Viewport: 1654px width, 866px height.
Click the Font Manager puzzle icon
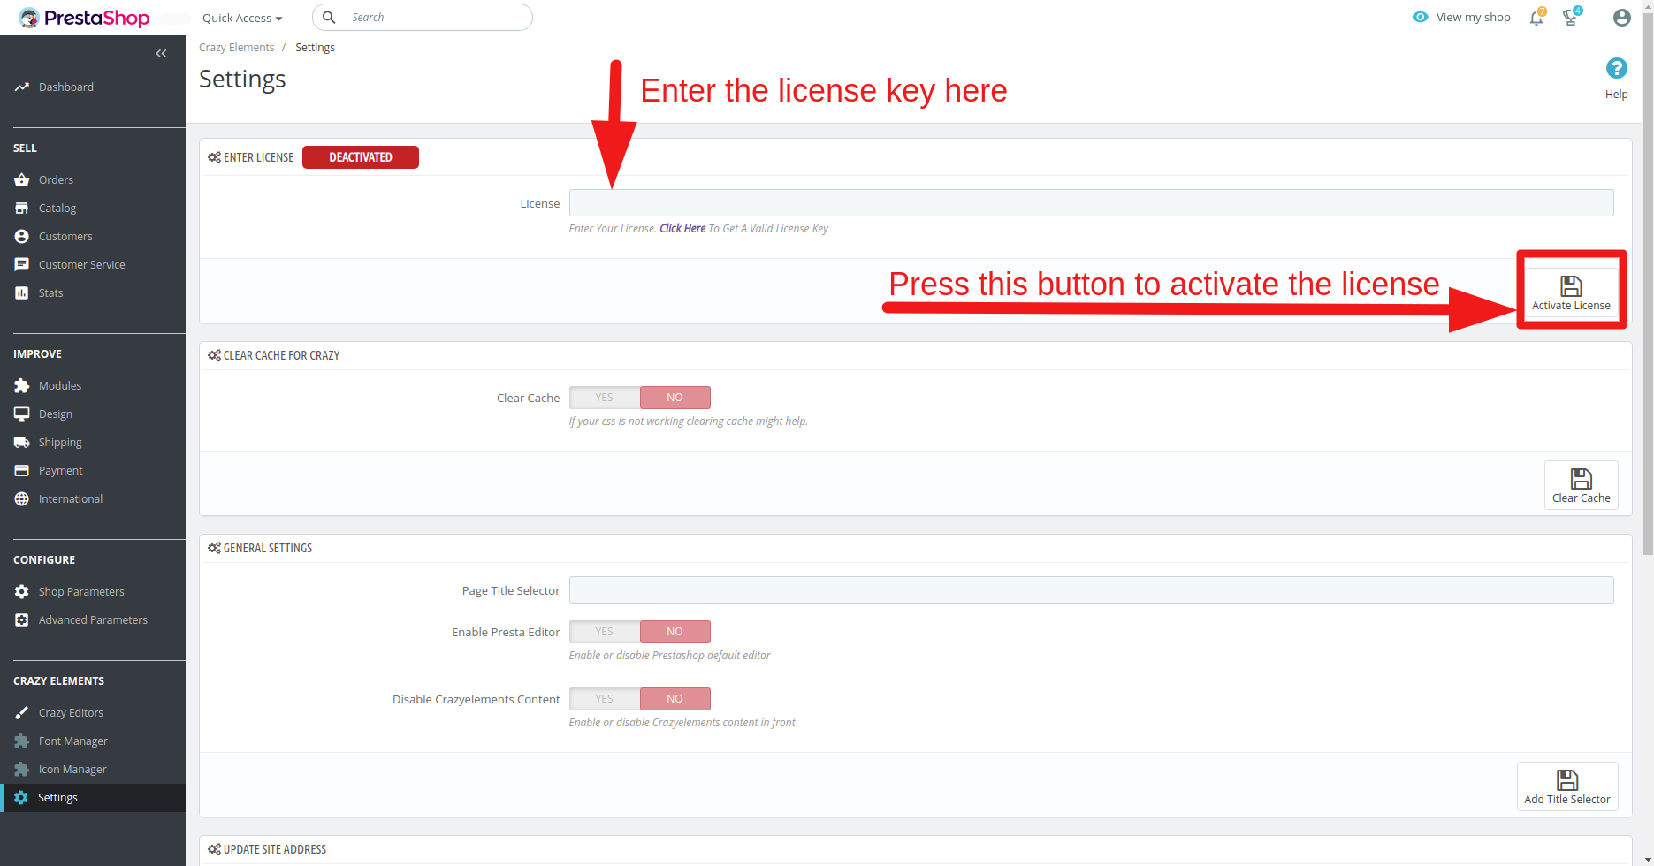pyautogui.click(x=22, y=741)
